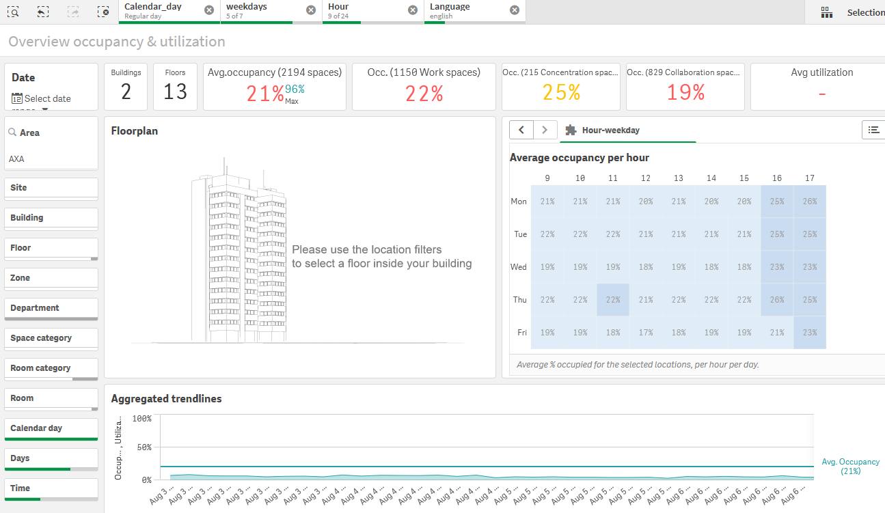Open the chart list menu icon
885x513 pixels.
(873, 130)
